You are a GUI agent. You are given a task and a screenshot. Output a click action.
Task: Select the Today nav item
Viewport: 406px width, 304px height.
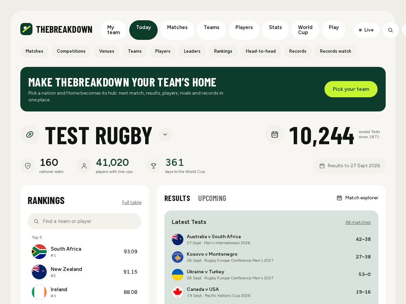point(143,30)
